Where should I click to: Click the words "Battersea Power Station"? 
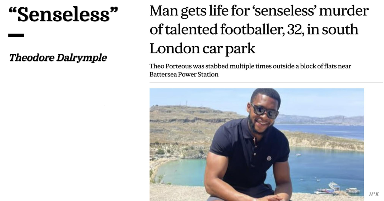(184, 74)
